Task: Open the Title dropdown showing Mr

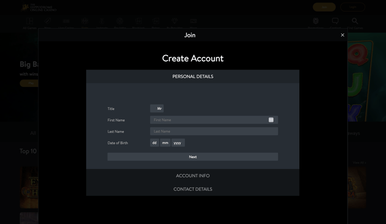Action: click(x=157, y=108)
